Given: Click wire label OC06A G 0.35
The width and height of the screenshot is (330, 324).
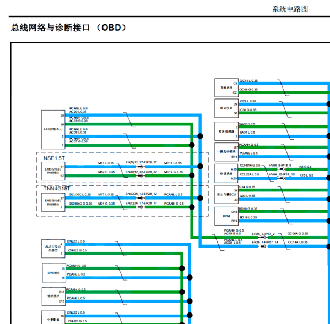Looking at the screenshot, I should [x=298, y=234].
